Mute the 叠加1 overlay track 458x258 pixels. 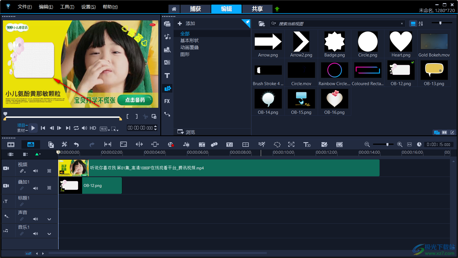(x=35, y=188)
